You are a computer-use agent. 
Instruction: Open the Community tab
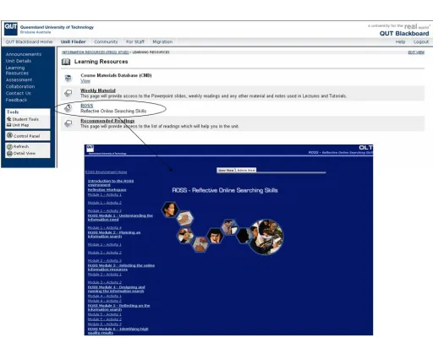[x=106, y=41]
